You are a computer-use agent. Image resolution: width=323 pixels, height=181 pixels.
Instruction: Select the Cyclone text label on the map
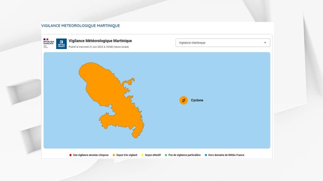coord(197,100)
